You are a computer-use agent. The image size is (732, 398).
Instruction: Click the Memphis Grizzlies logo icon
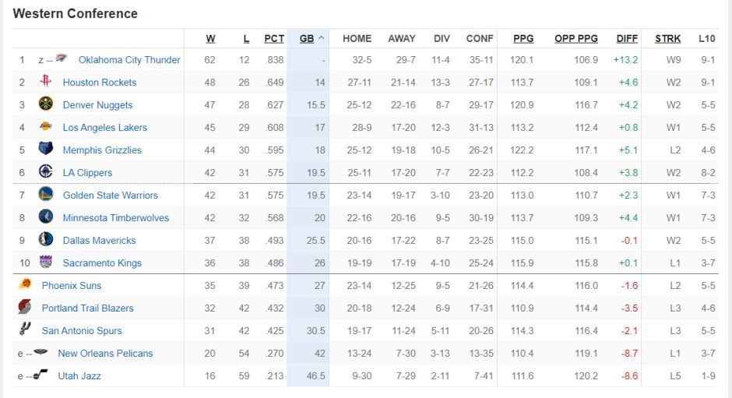[x=46, y=149]
